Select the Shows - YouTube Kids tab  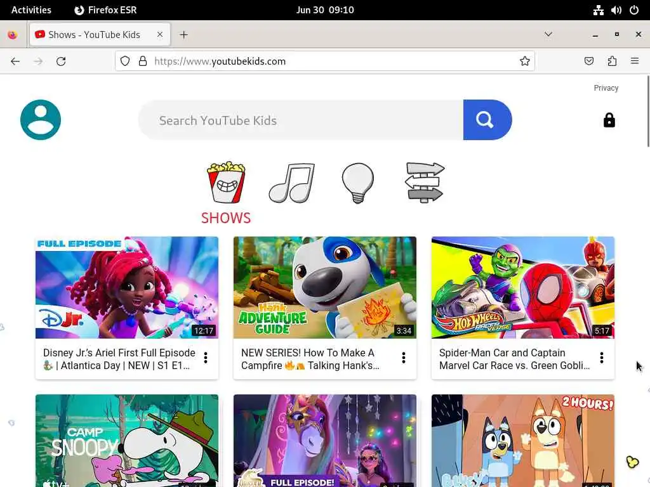pos(100,35)
